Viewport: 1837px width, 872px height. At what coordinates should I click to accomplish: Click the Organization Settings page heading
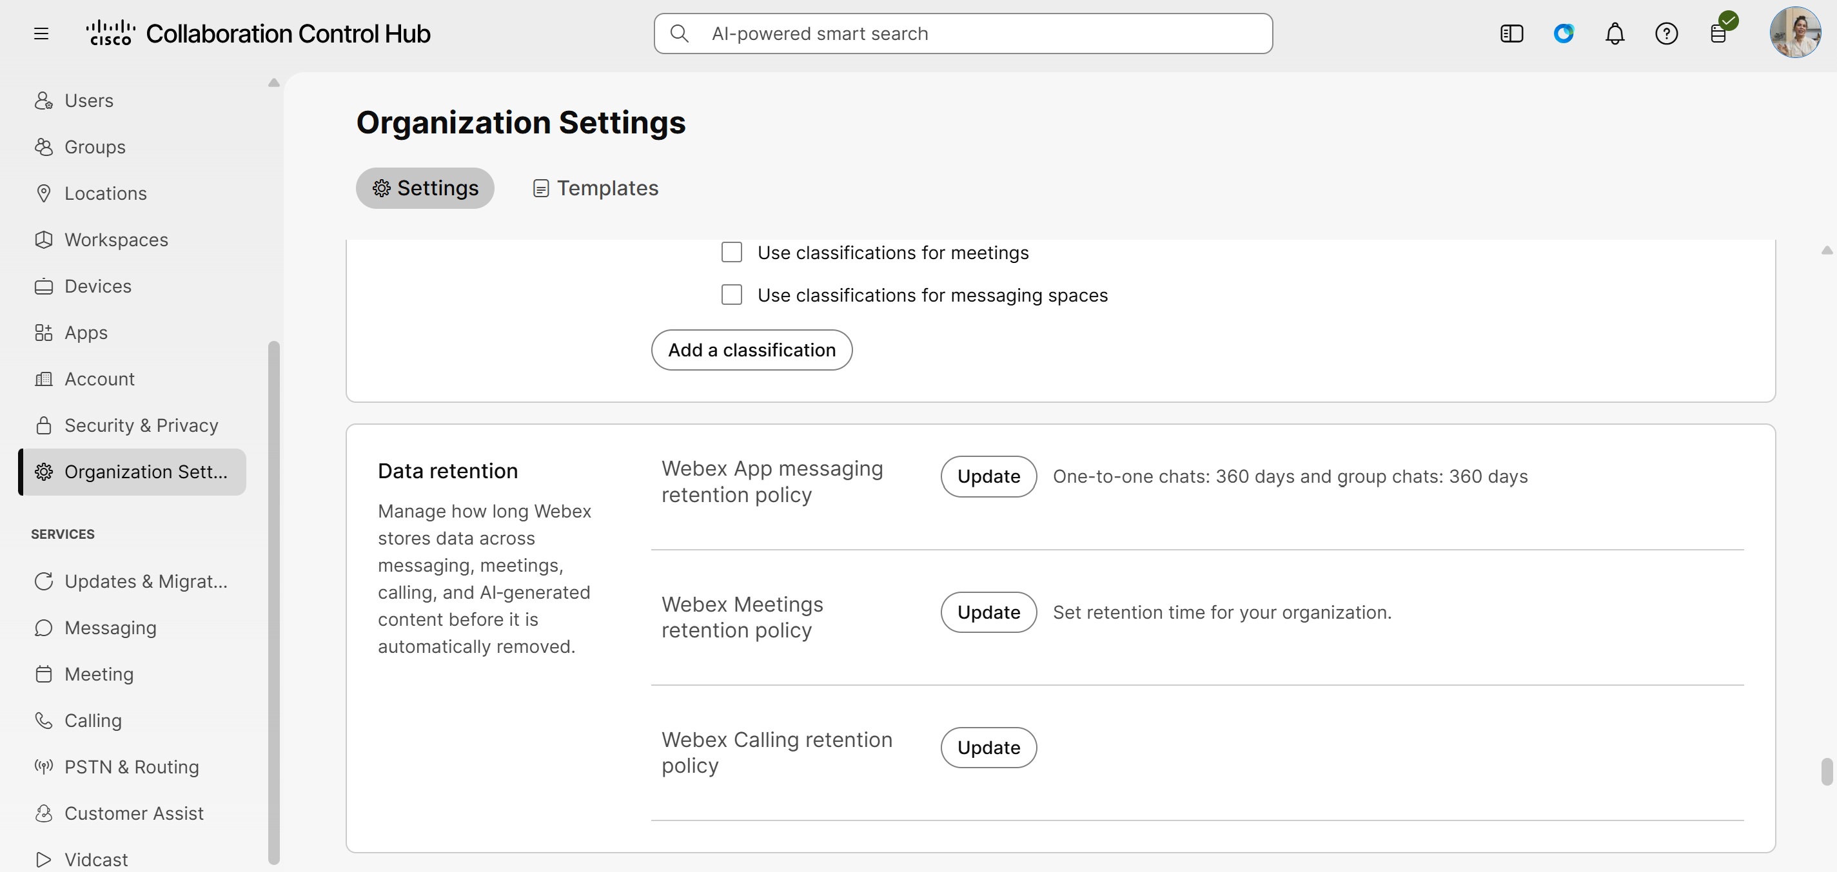(x=520, y=122)
